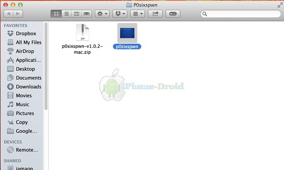
Task: Open Dropbox in the sidebar
Action: (x=26, y=33)
